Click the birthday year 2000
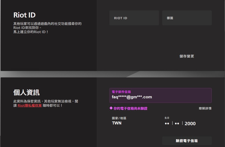Viewport: 225px width, 147px height. point(190,124)
